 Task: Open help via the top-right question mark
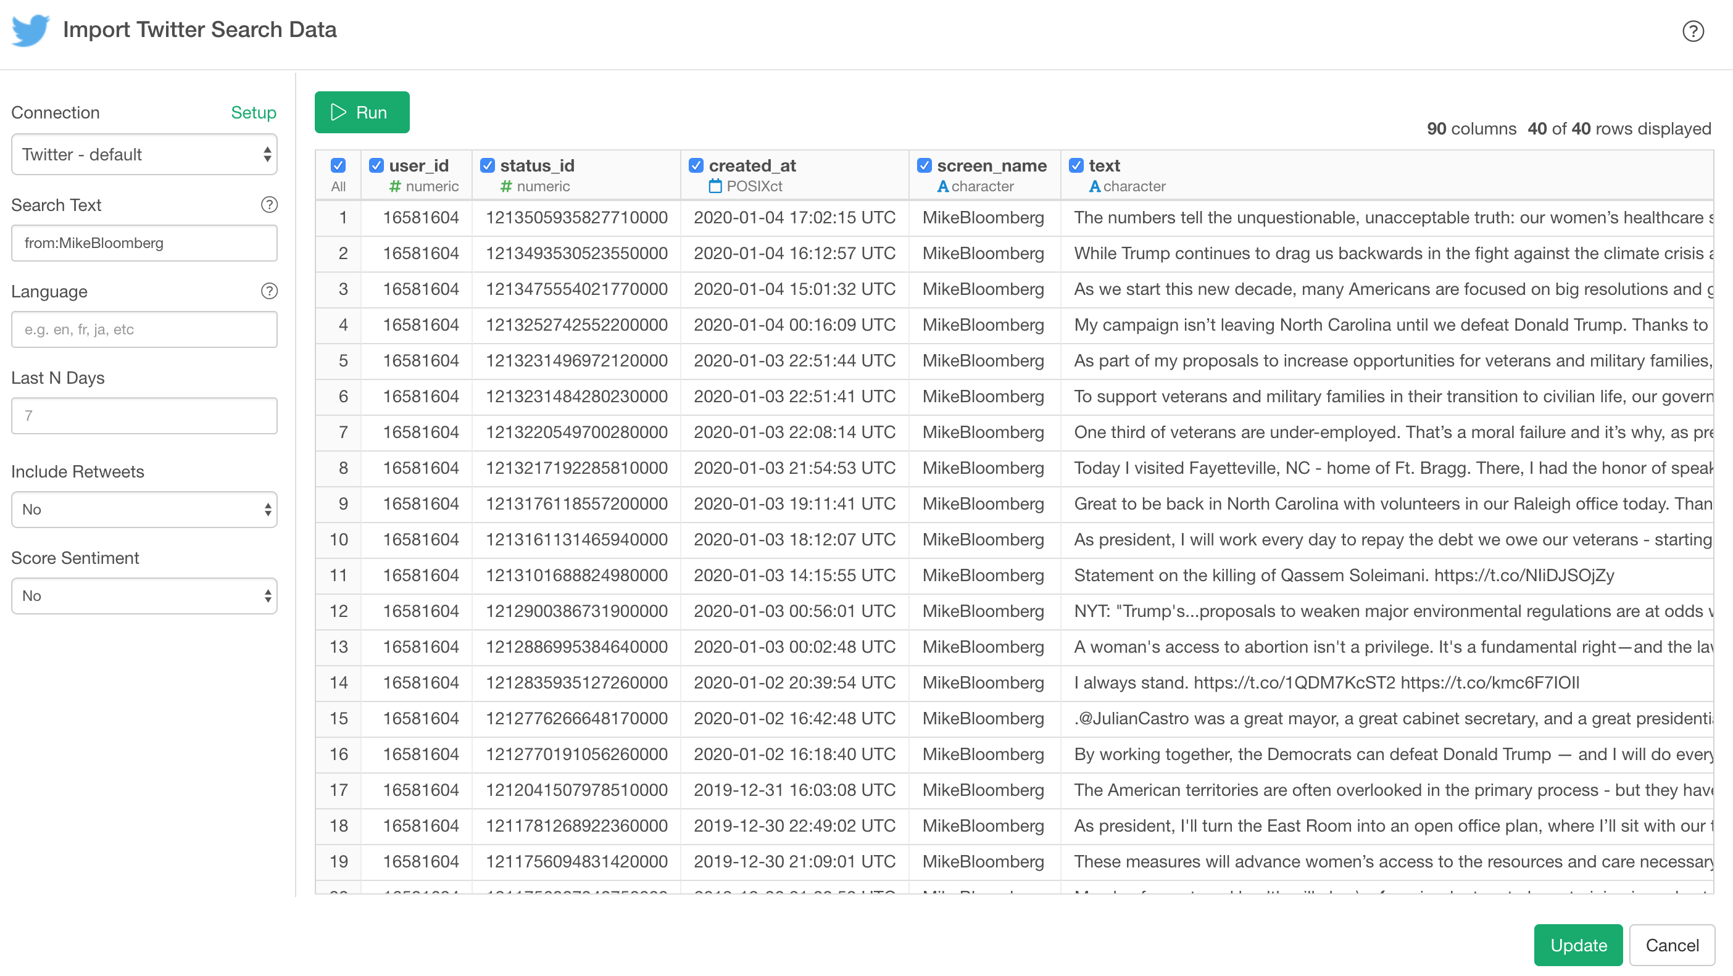click(x=1694, y=31)
